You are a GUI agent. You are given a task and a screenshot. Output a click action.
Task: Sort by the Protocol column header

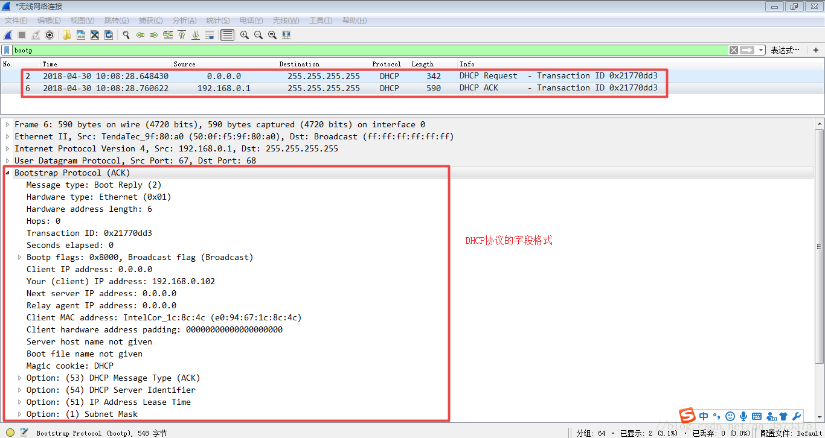pos(390,64)
